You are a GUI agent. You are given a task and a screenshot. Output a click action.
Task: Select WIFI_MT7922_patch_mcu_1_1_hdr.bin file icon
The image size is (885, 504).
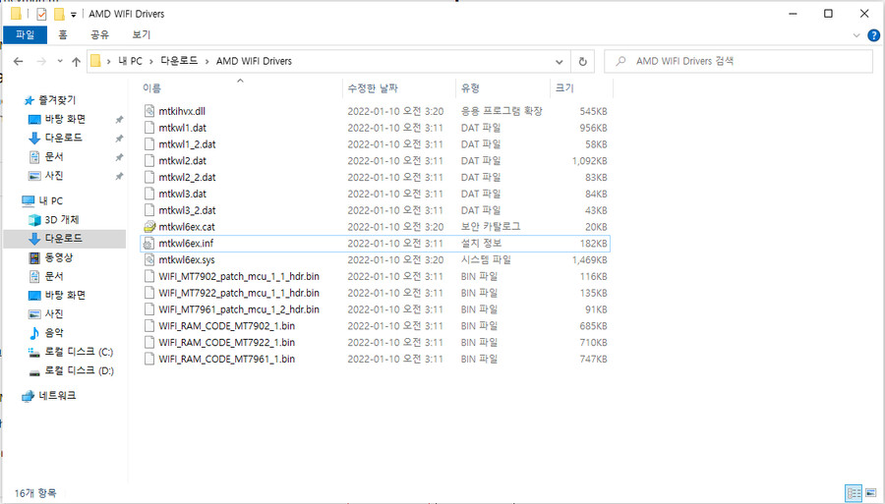point(149,293)
